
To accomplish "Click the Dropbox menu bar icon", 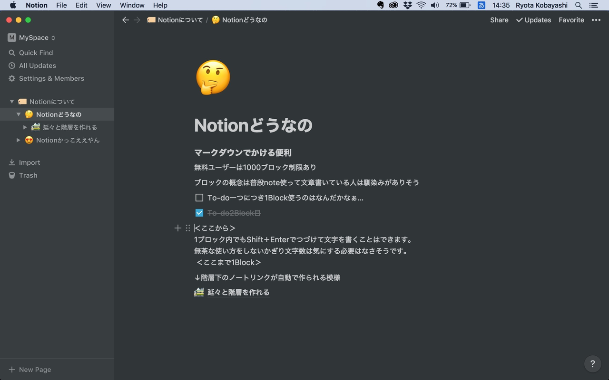I will point(407,5).
